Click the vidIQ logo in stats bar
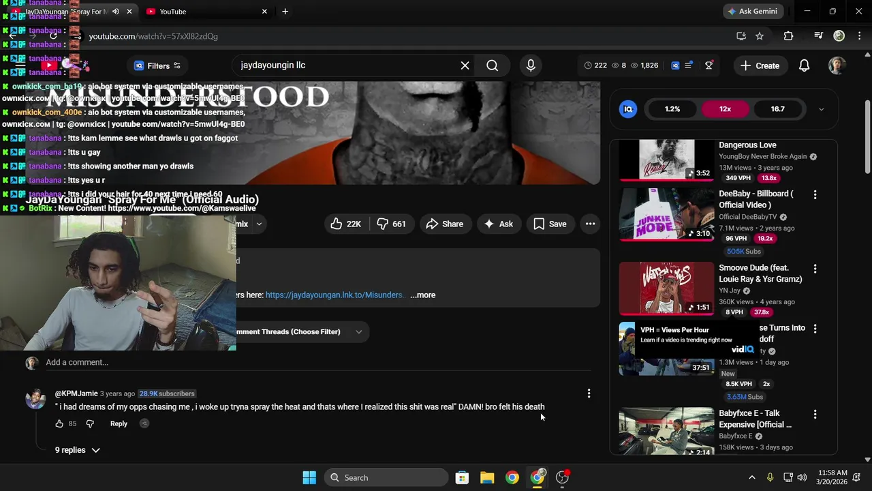 pyautogui.click(x=675, y=65)
